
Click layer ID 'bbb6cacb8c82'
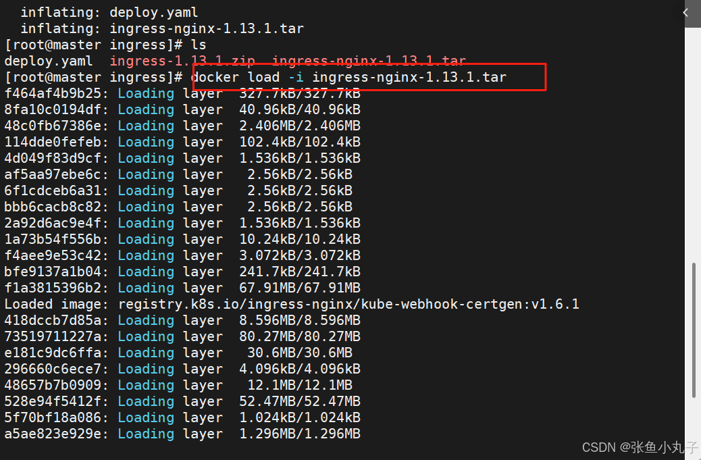click(53, 207)
